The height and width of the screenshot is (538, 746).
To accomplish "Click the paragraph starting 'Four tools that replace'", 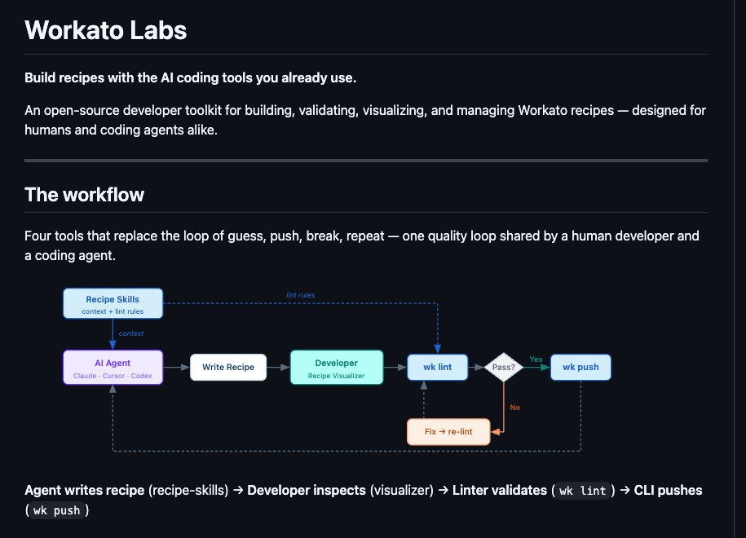I will point(362,245).
